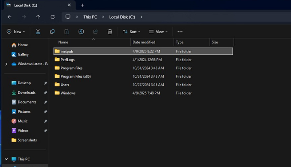291x167 pixels.
Task: Click the Local Disk (C:) breadcrumb
Action: click(122, 17)
